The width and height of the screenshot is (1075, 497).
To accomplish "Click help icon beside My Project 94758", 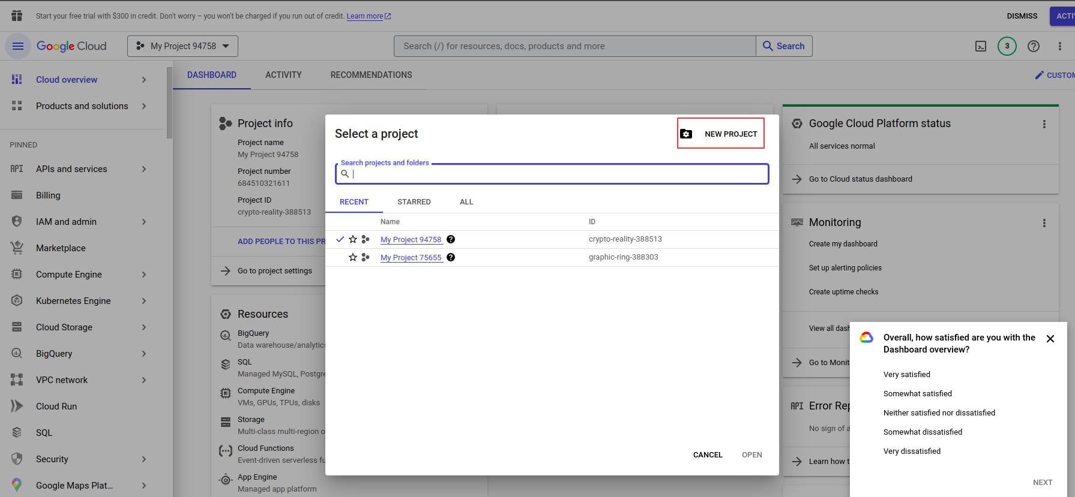I will [x=451, y=239].
